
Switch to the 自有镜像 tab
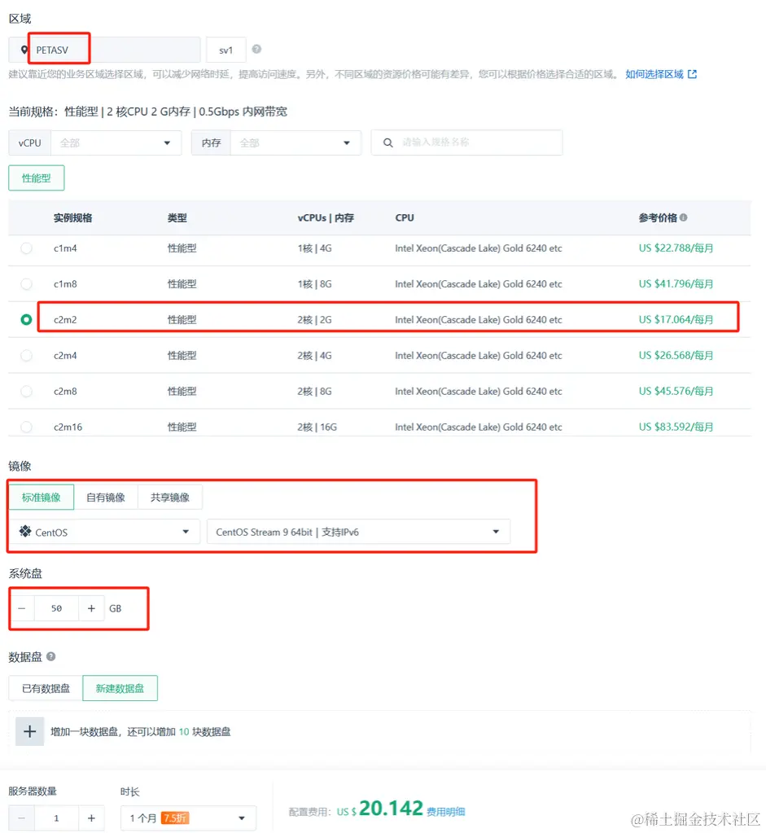pyautogui.click(x=106, y=498)
